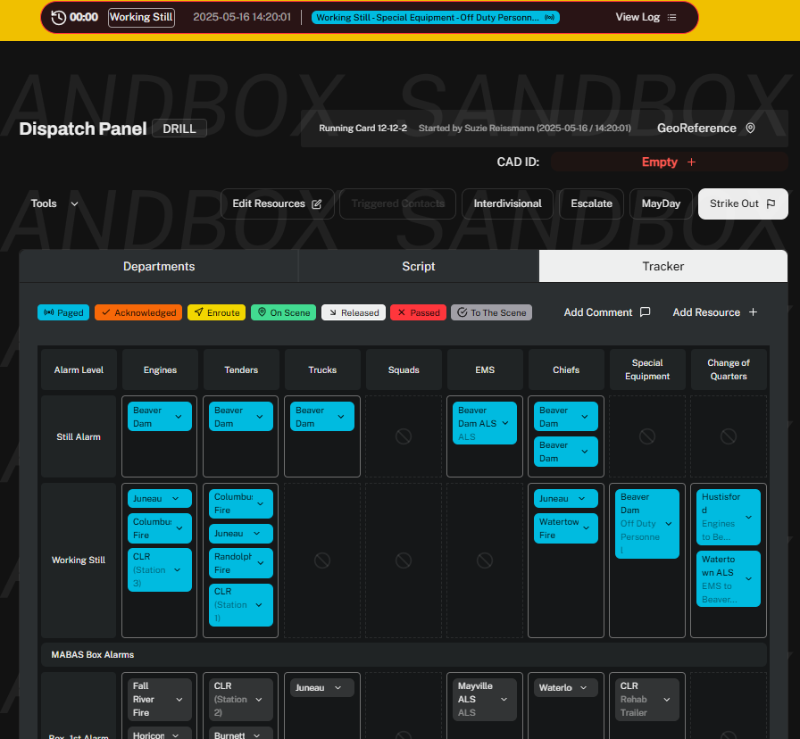Click the DRILL label badge
Screen dimensions: 800x739
pos(179,129)
